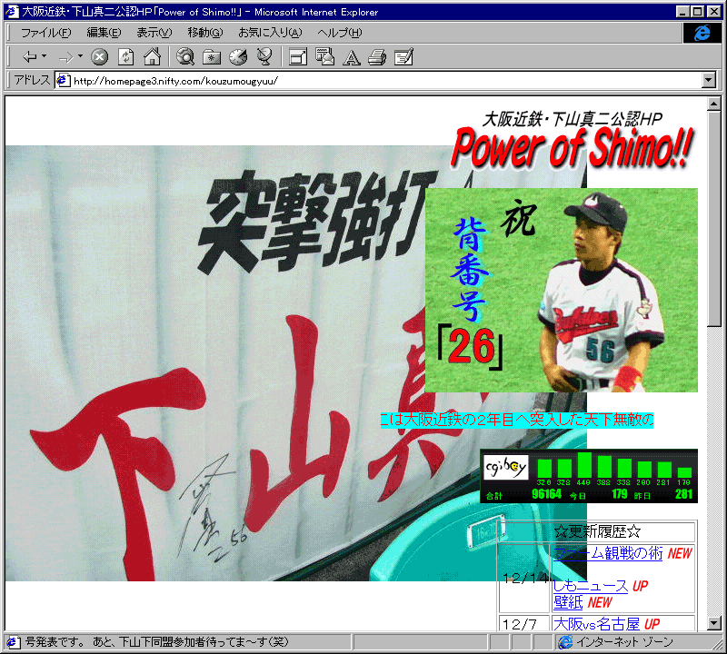Click the Font size A toolbar icon

pyautogui.click(x=351, y=57)
